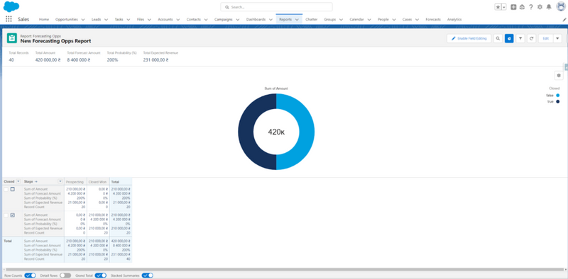
Task: Open the dropdown arrow next to Edit
Action: pyautogui.click(x=557, y=38)
